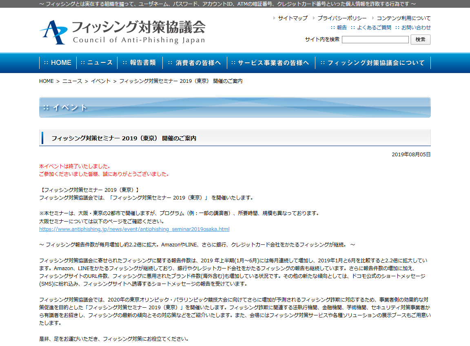Click the Council of Anti-Phishing Japan logo
Viewport: 470px width, 346px height.
click(x=122, y=32)
